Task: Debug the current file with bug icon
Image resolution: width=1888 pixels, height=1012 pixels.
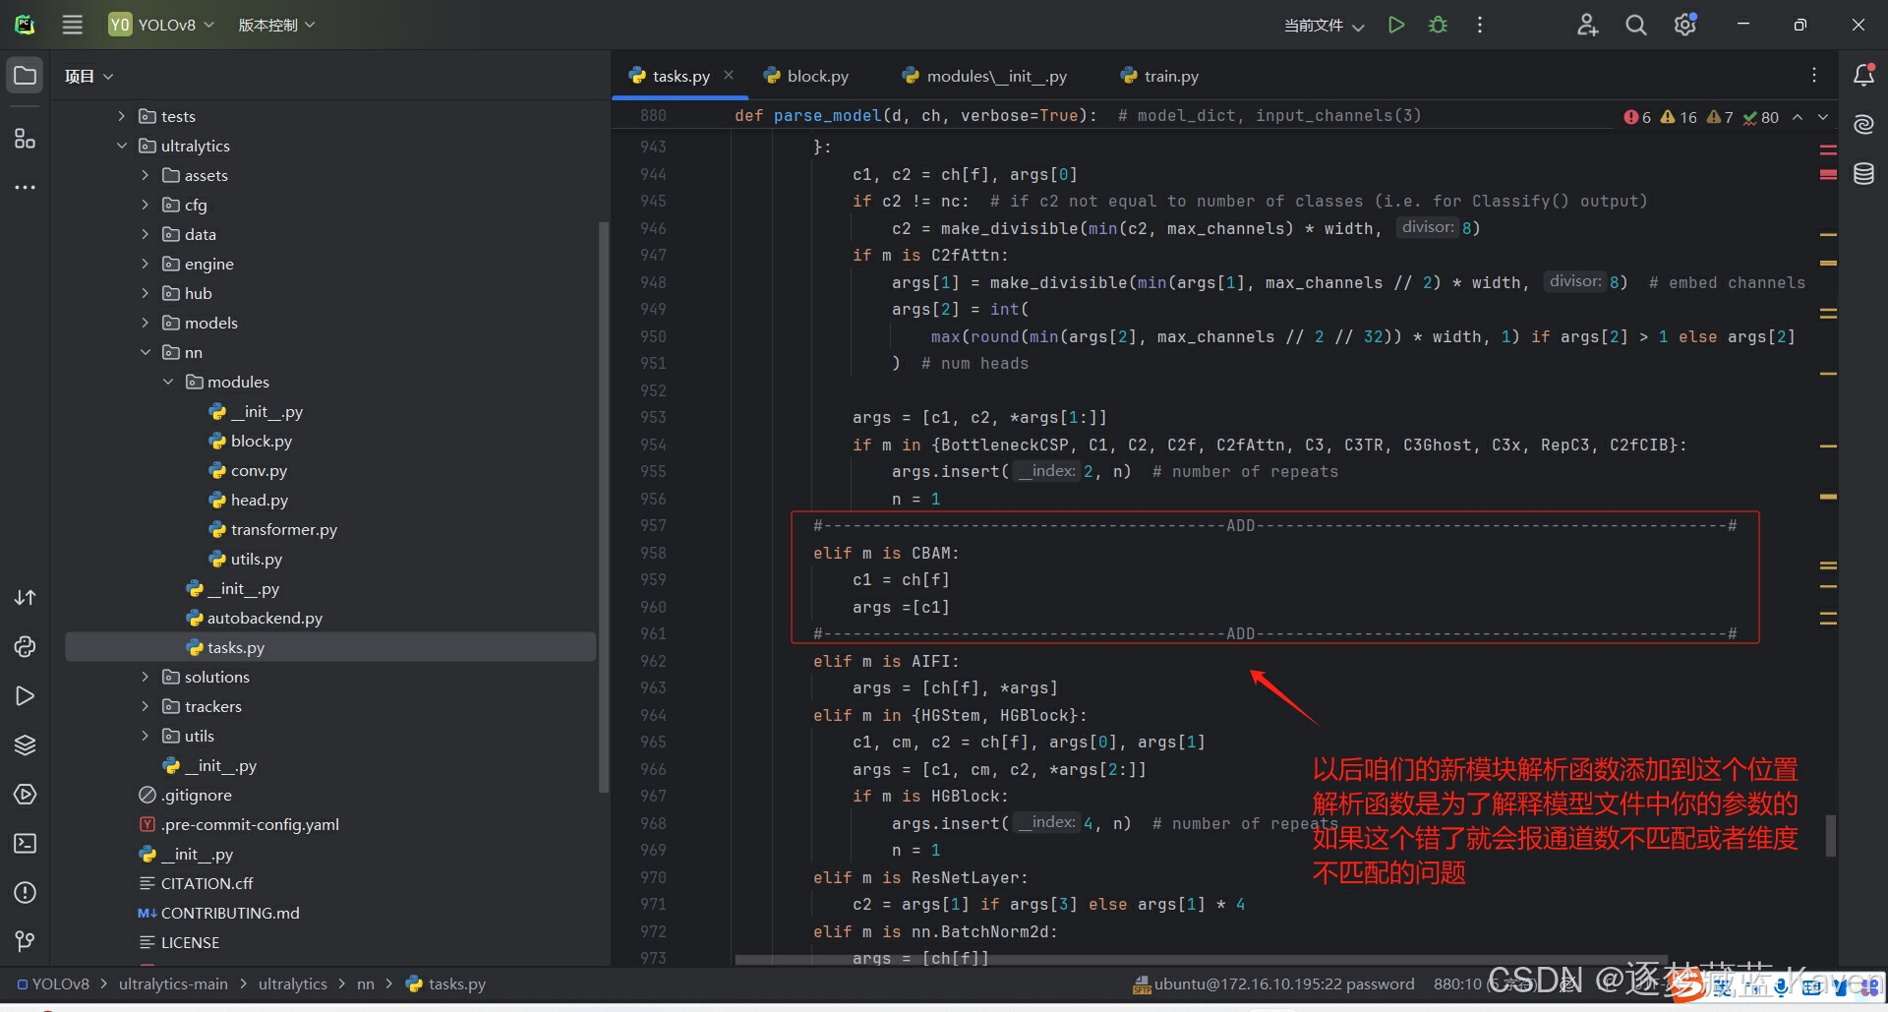Action: [1438, 25]
